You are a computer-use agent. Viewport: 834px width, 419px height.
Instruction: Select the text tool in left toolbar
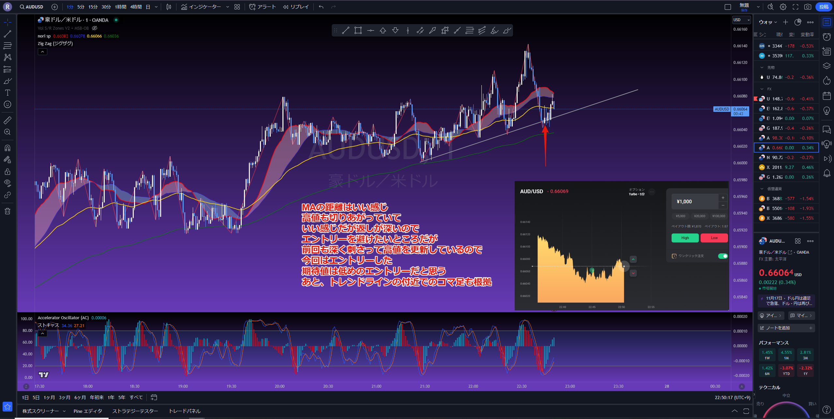[8, 93]
